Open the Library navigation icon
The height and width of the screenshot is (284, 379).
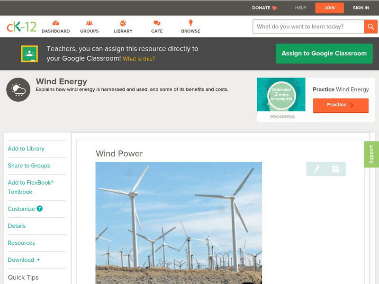[123, 23]
